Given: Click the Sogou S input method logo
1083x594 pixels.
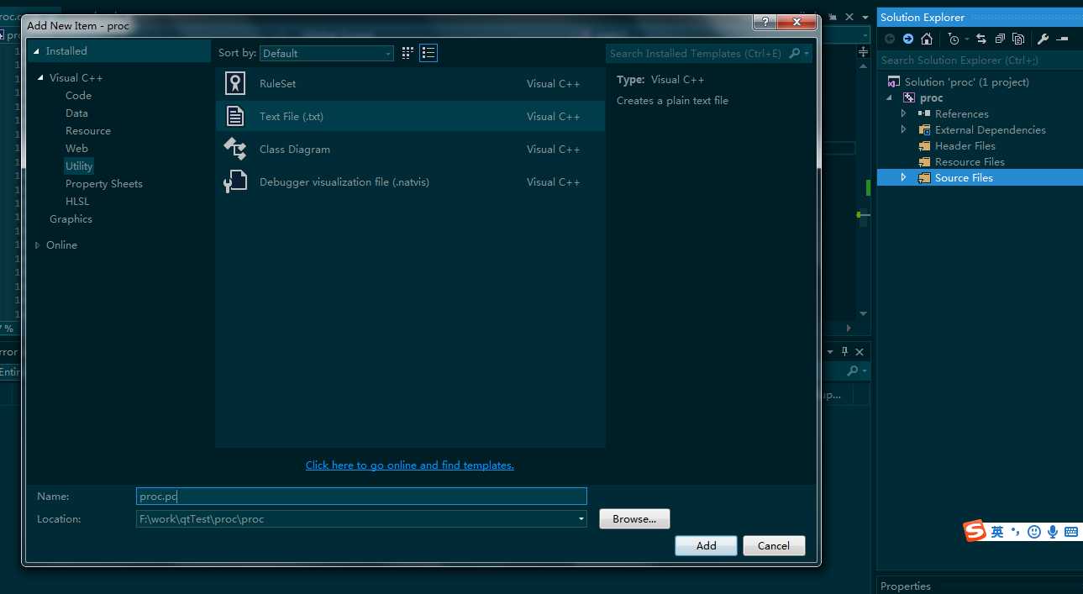Looking at the screenshot, I should pos(975,531).
